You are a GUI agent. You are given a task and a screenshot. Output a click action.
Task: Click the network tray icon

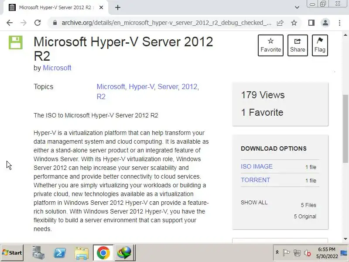pos(297,253)
